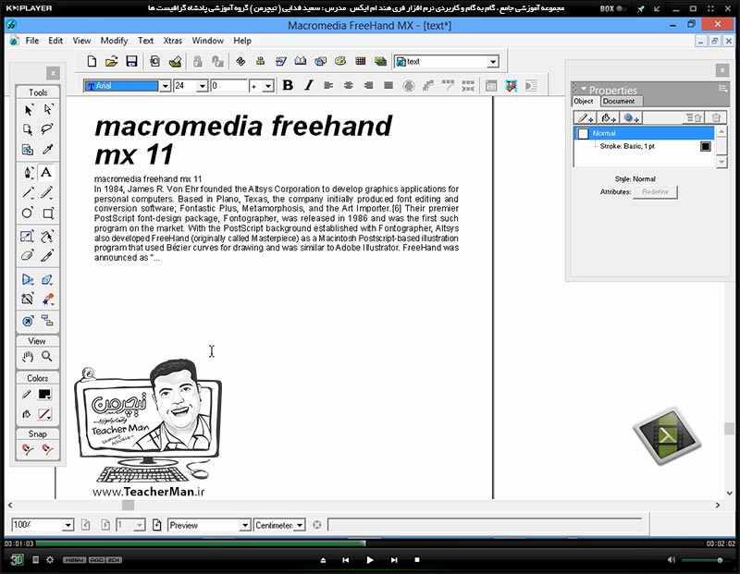Click the Add Fill bucket icon
Screen dimensions: 740x574
[x=609, y=118]
